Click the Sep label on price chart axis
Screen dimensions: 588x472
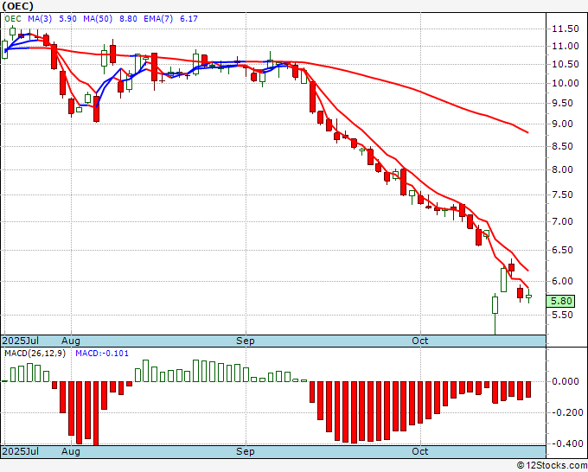coord(246,341)
